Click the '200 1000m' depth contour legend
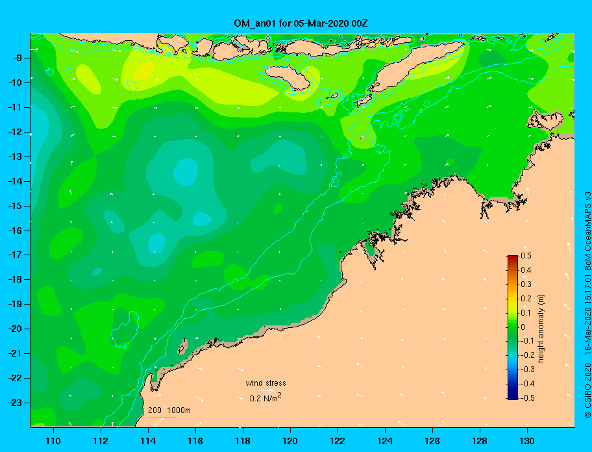 click(x=169, y=410)
